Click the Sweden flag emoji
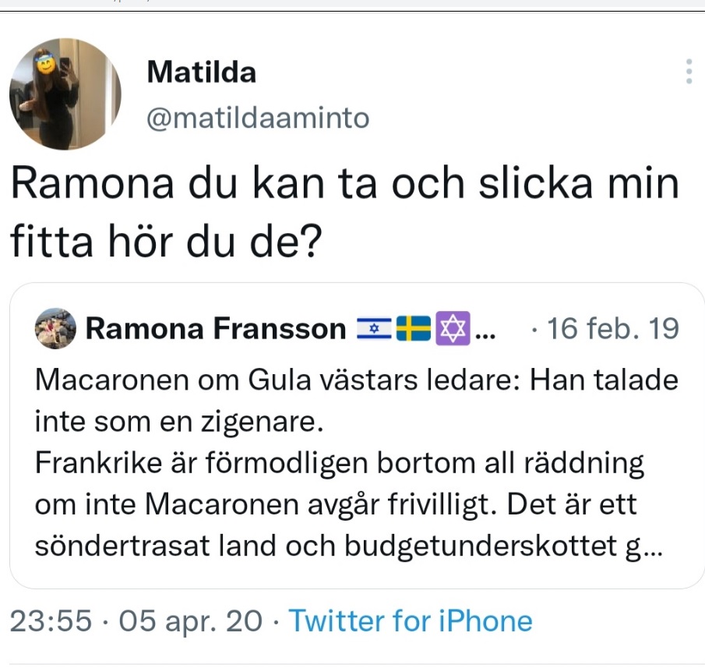Screen dimensions: 705x668 (x=413, y=329)
